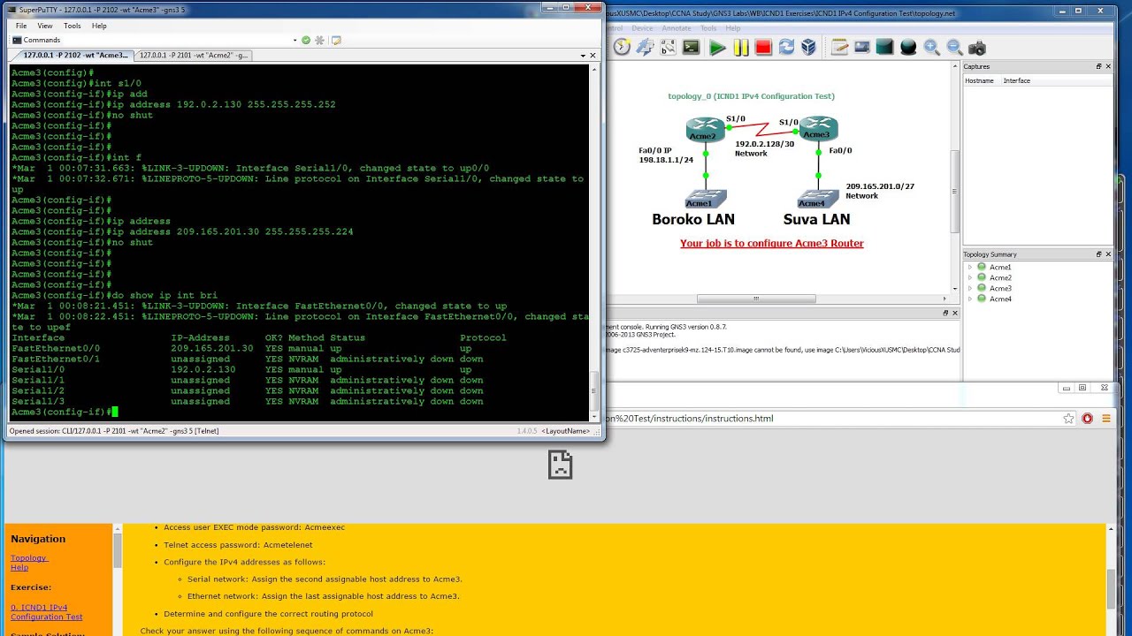Image resolution: width=1132 pixels, height=636 pixels.
Task: Take a screenshot with the camera icon
Action: tap(977, 48)
